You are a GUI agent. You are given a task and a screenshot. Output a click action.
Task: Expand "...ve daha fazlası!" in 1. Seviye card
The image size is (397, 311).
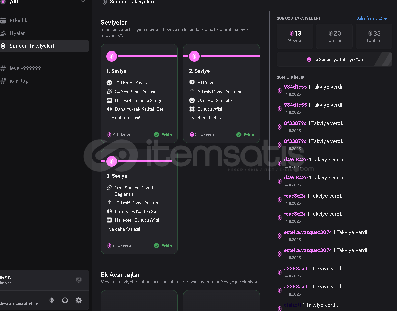123,118
